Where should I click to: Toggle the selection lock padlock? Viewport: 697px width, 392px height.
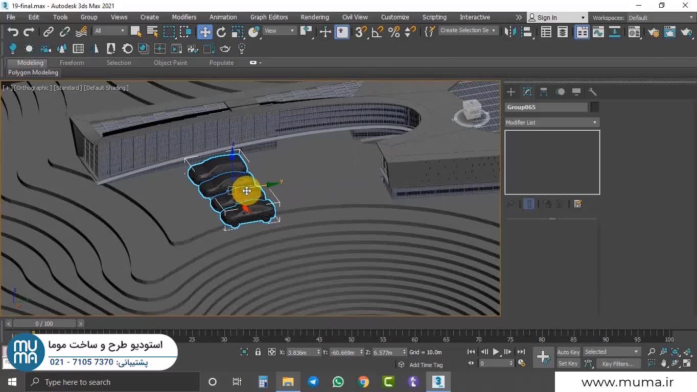click(x=258, y=352)
